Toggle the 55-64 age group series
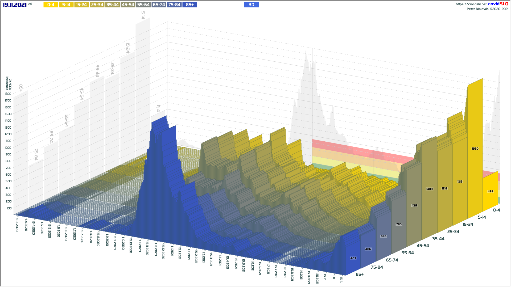The width and height of the screenshot is (511, 287). tap(143, 5)
